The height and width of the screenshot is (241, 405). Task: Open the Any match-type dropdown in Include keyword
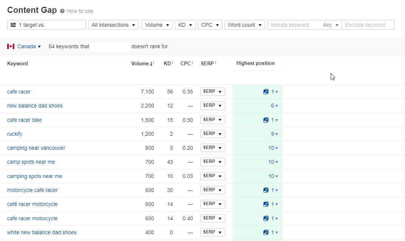pyautogui.click(x=331, y=25)
